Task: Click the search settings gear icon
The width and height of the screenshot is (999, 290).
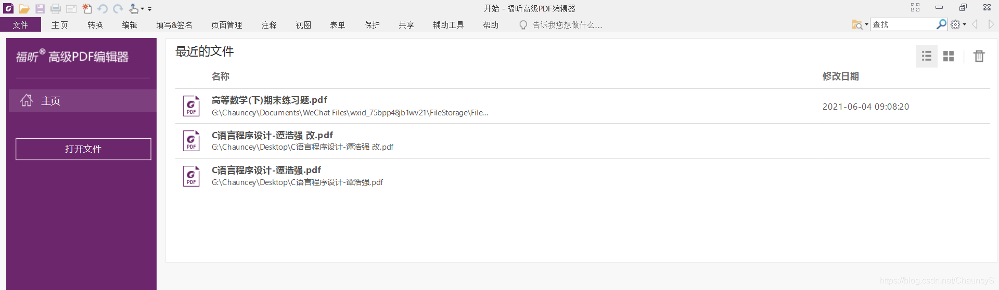Action: coord(955,24)
